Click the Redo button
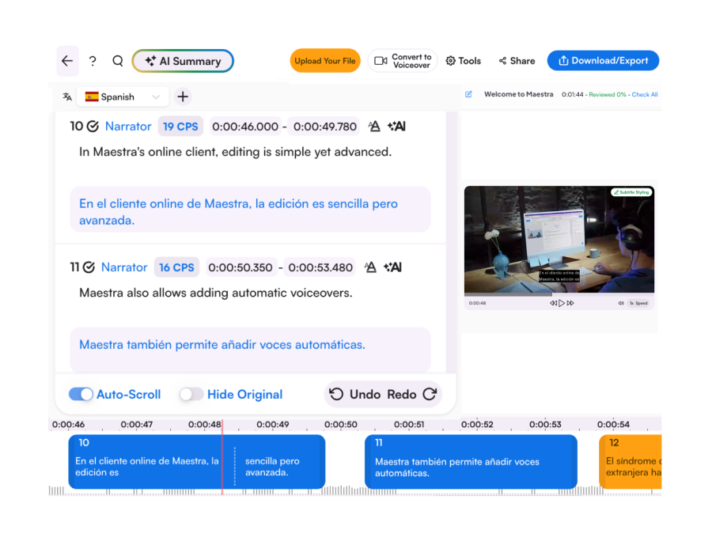The image size is (712, 534). [412, 394]
